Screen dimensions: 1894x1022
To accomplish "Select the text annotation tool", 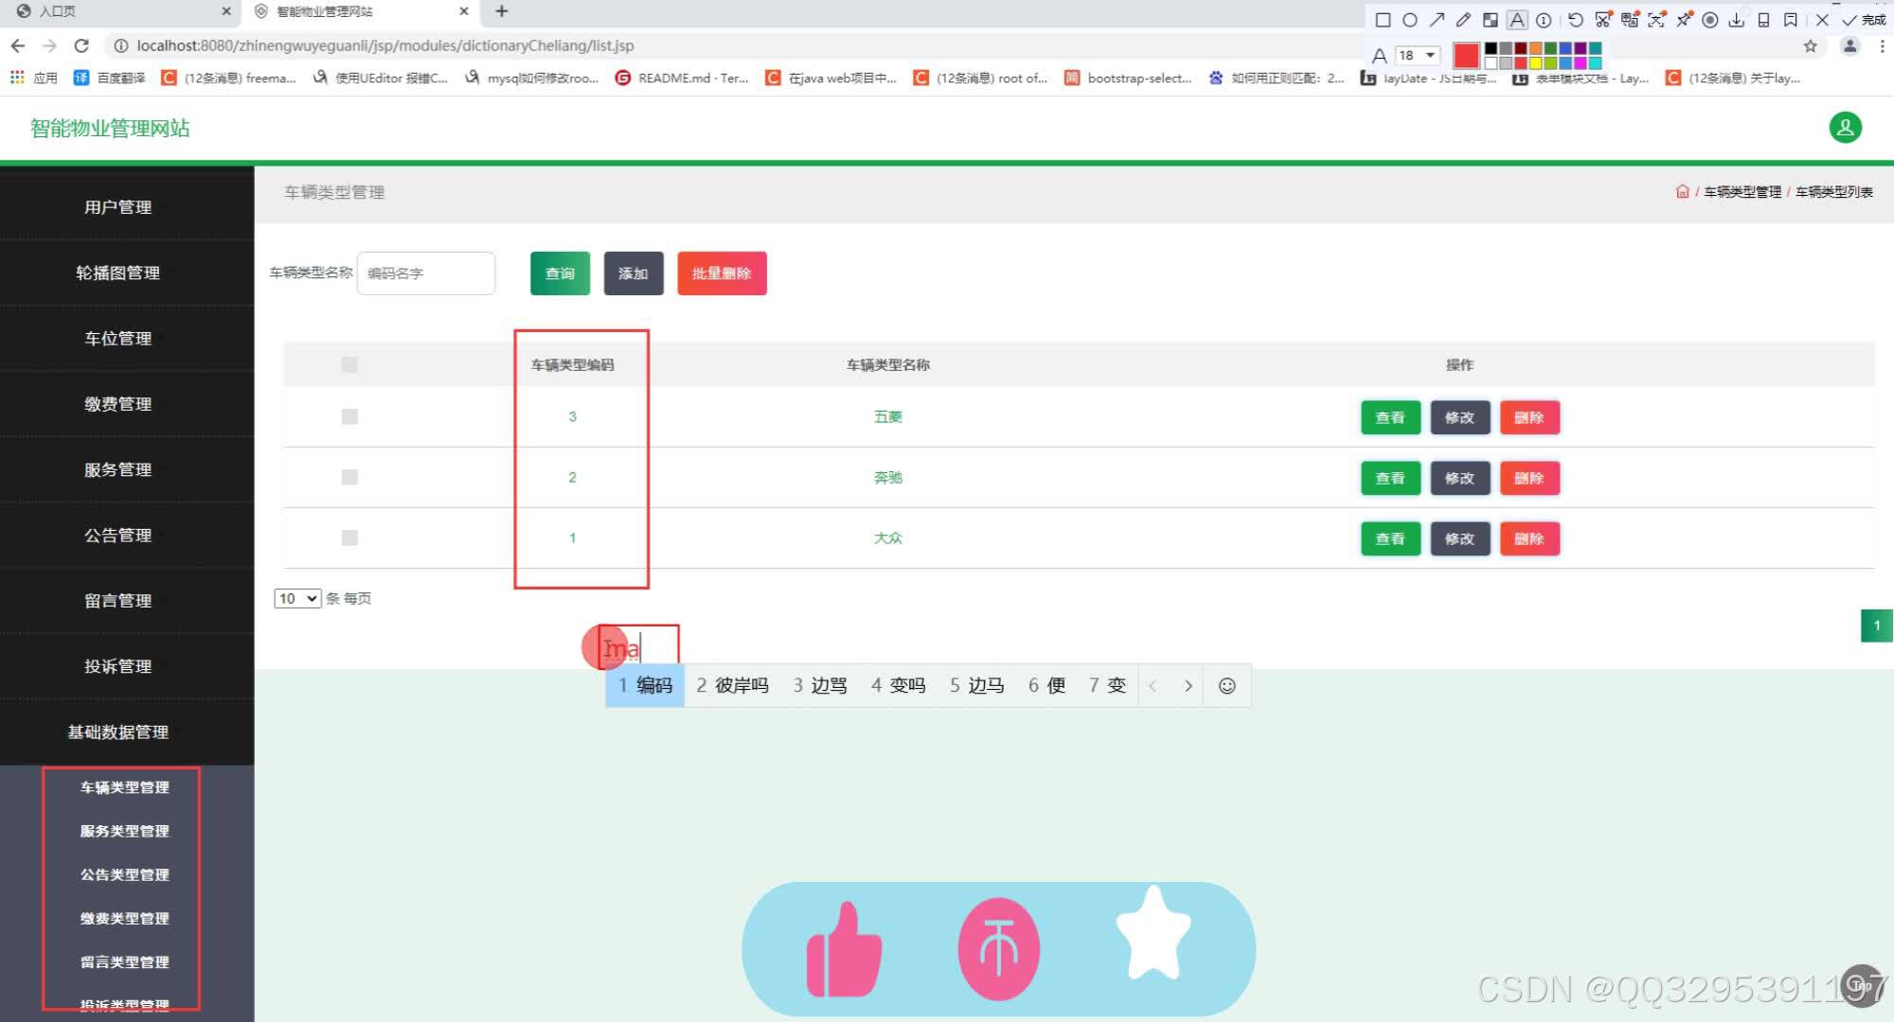I will point(1517,20).
